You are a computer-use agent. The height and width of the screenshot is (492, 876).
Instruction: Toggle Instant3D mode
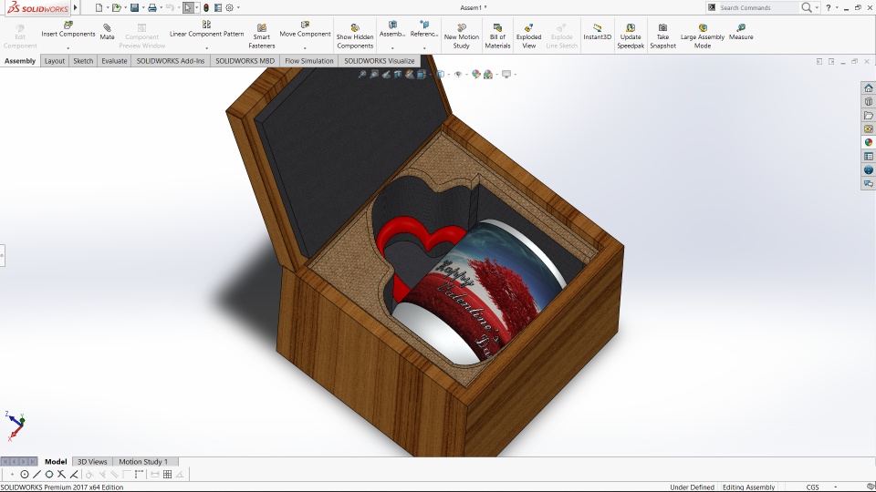coord(597,29)
